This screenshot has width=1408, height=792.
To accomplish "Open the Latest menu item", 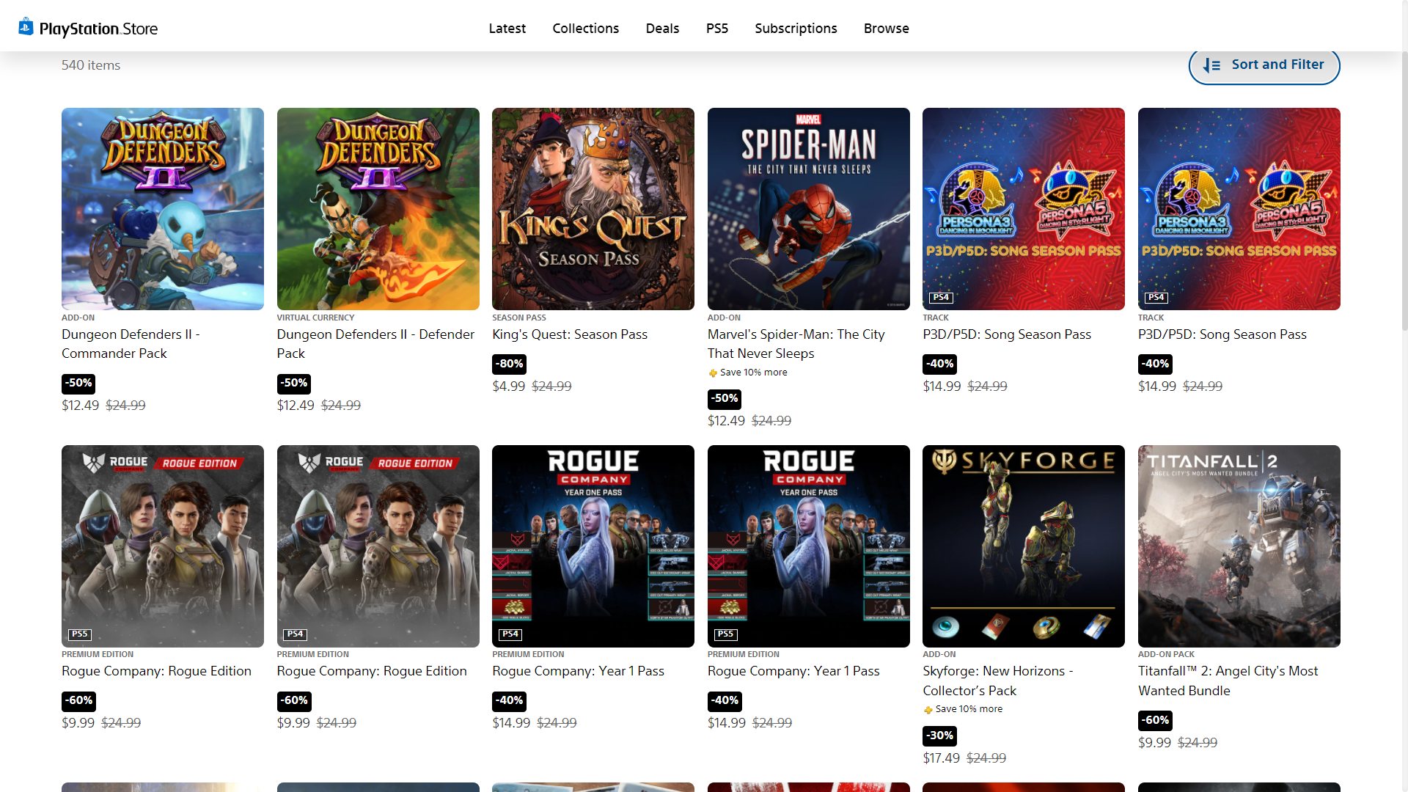I will pyautogui.click(x=507, y=29).
